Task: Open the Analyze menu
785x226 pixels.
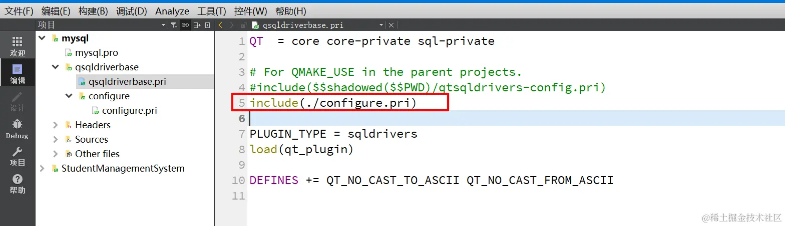Action: click(172, 11)
